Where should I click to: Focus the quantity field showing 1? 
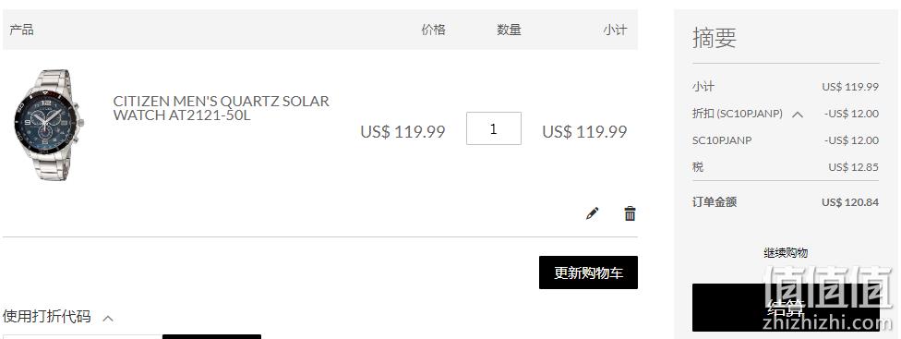click(494, 128)
